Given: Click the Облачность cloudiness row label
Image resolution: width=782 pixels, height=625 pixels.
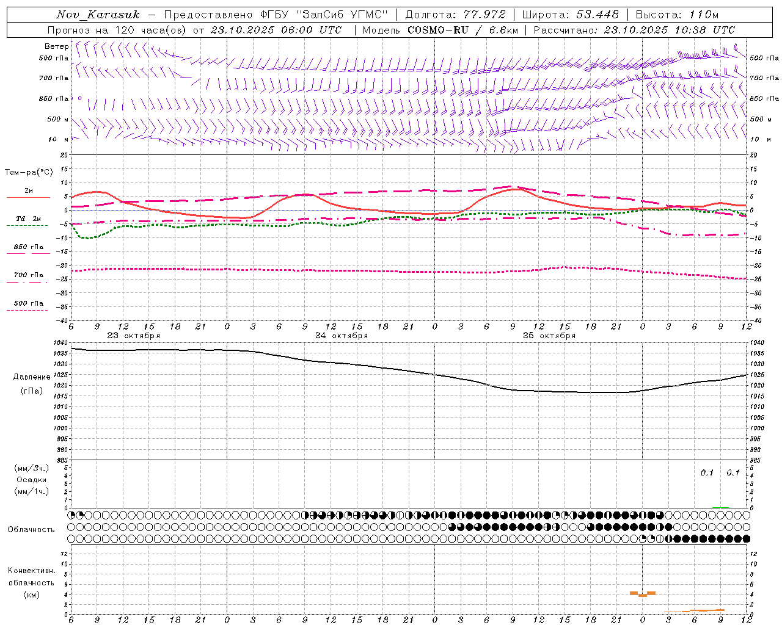Looking at the screenshot, I should click(x=31, y=529).
